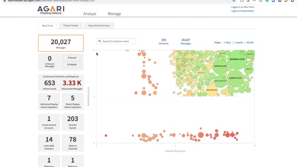Image resolution: width=297 pixels, height=167 pixels.
Task: Click the Logged in as Mike Olsen text
Action: click(x=242, y=7)
